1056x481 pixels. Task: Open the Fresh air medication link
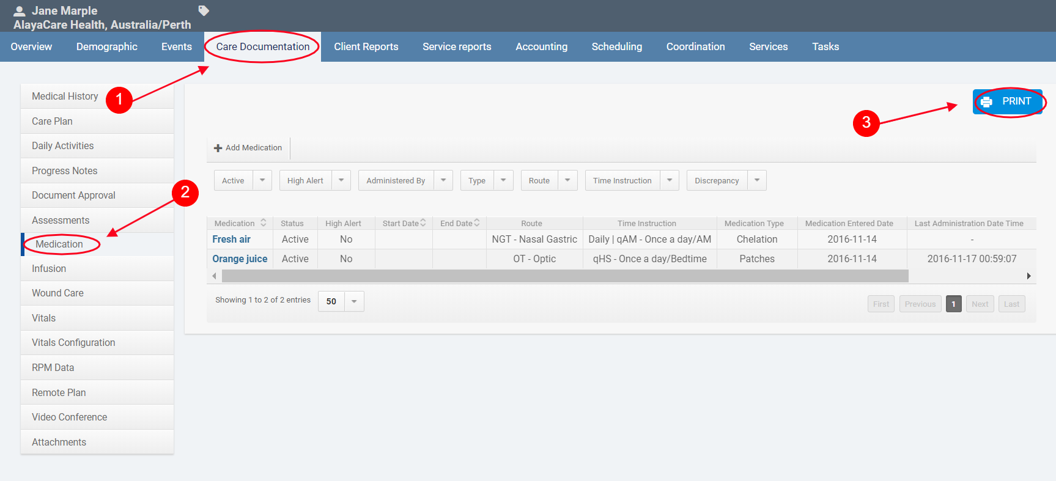point(231,239)
